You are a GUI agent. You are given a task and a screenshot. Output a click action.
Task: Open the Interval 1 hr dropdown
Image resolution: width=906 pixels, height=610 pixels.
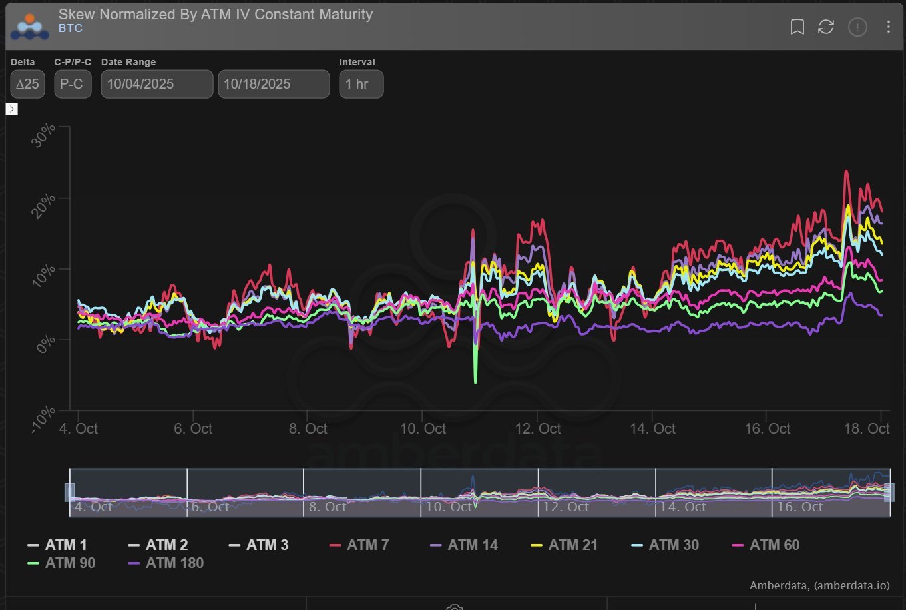click(361, 84)
